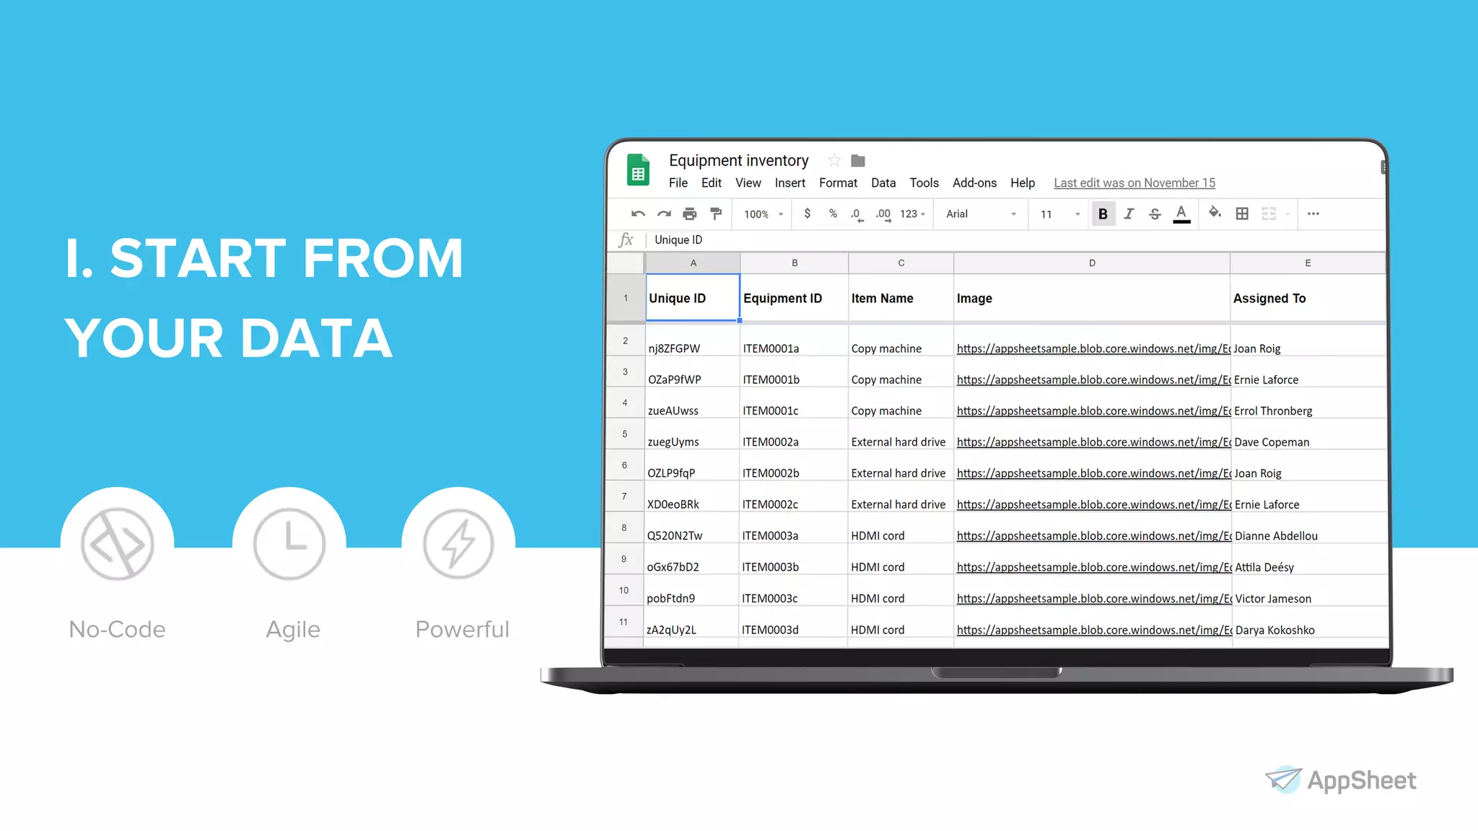Click the Undo arrow icon
This screenshot has width=1478, height=831.
[x=638, y=214]
